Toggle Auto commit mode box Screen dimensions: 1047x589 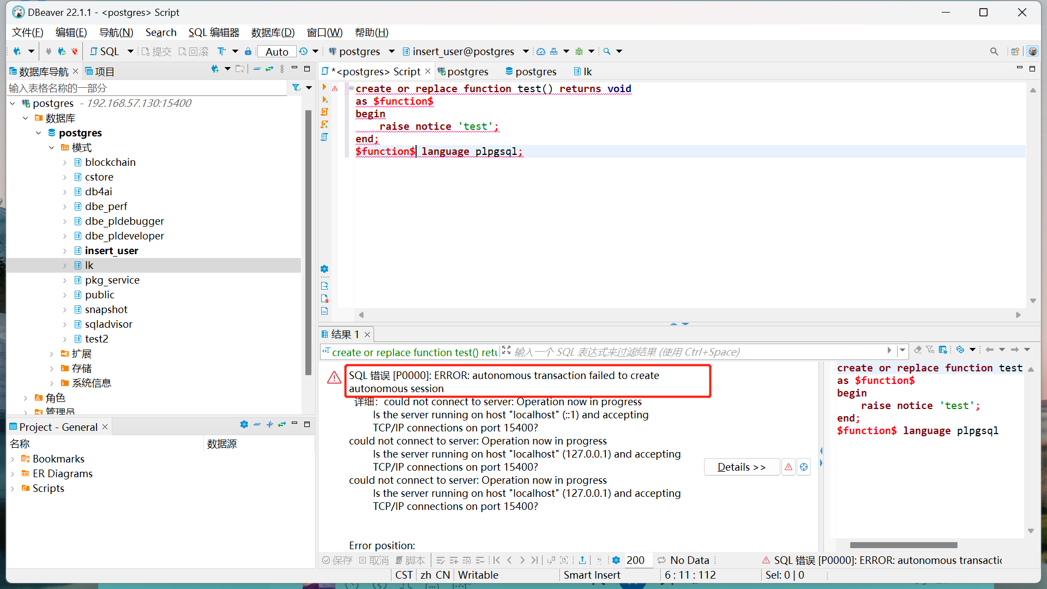(x=276, y=51)
